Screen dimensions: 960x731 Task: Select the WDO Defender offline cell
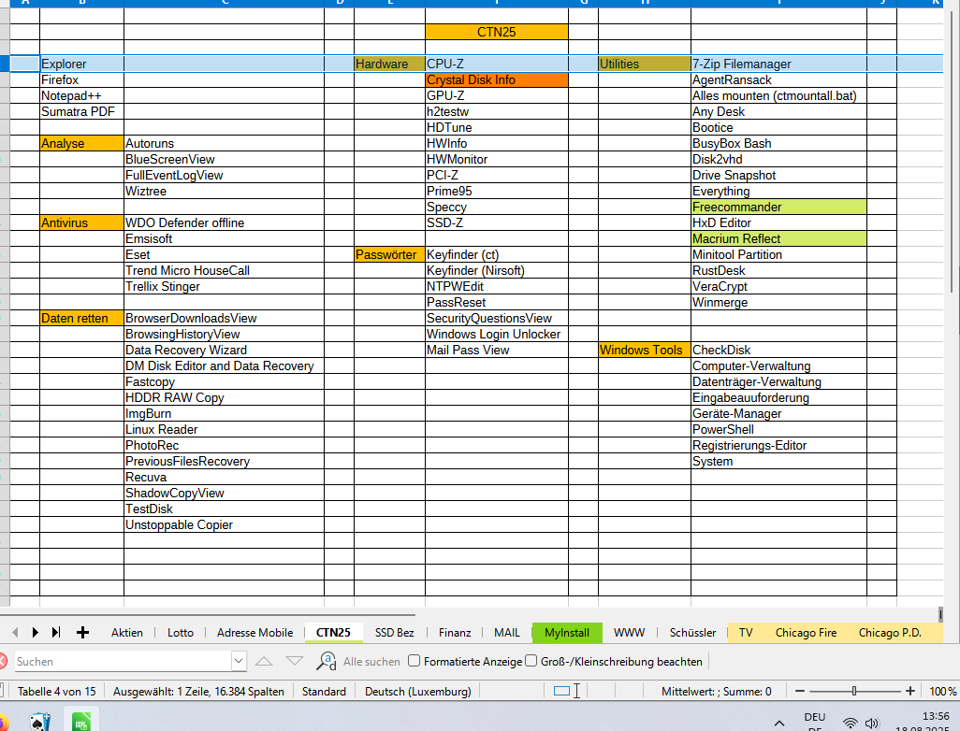point(224,222)
